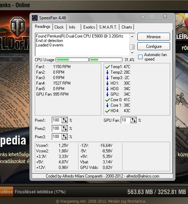
Task: Click the Wargaming.net copyright footer text
Action: (x=101, y=201)
